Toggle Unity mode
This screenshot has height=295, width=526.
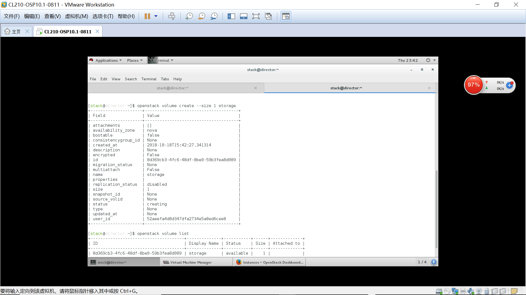pos(268,16)
